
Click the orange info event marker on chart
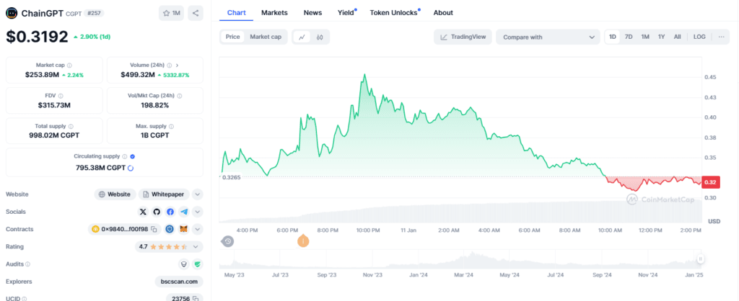pos(304,241)
